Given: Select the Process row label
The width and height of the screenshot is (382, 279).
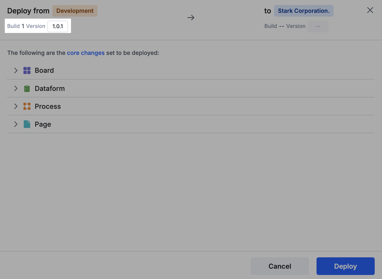Looking at the screenshot, I should [x=48, y=106].
